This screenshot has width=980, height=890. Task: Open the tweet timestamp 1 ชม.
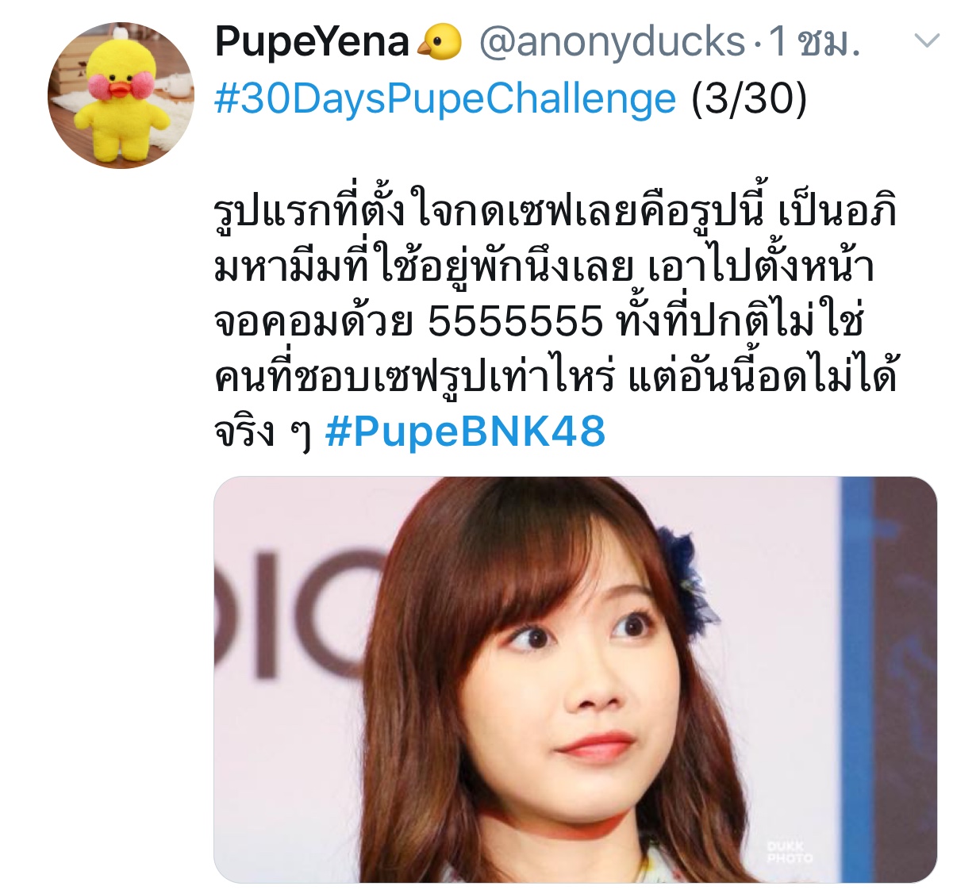tap(815, 42)
